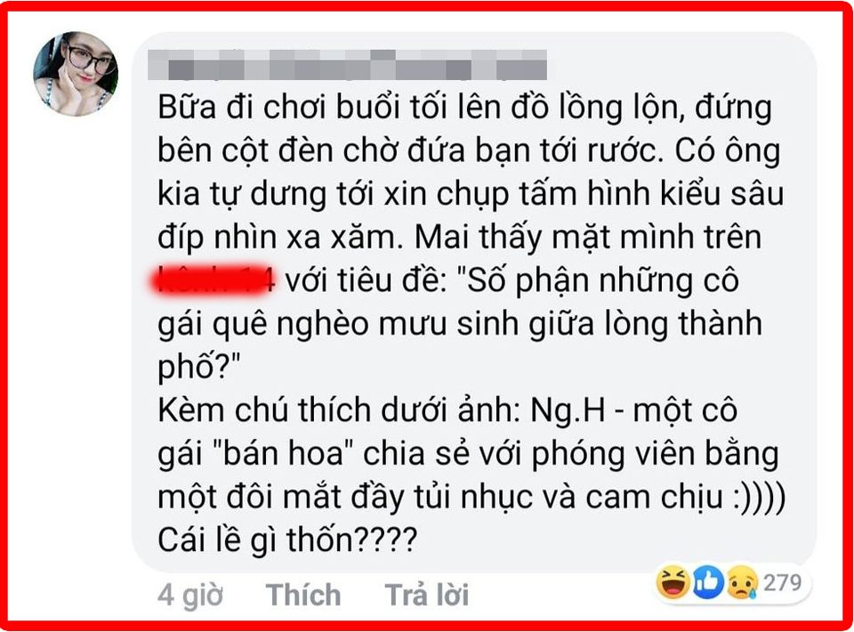
Task: Click the crying Sad reaction emoji
Action: click(742, 582)
